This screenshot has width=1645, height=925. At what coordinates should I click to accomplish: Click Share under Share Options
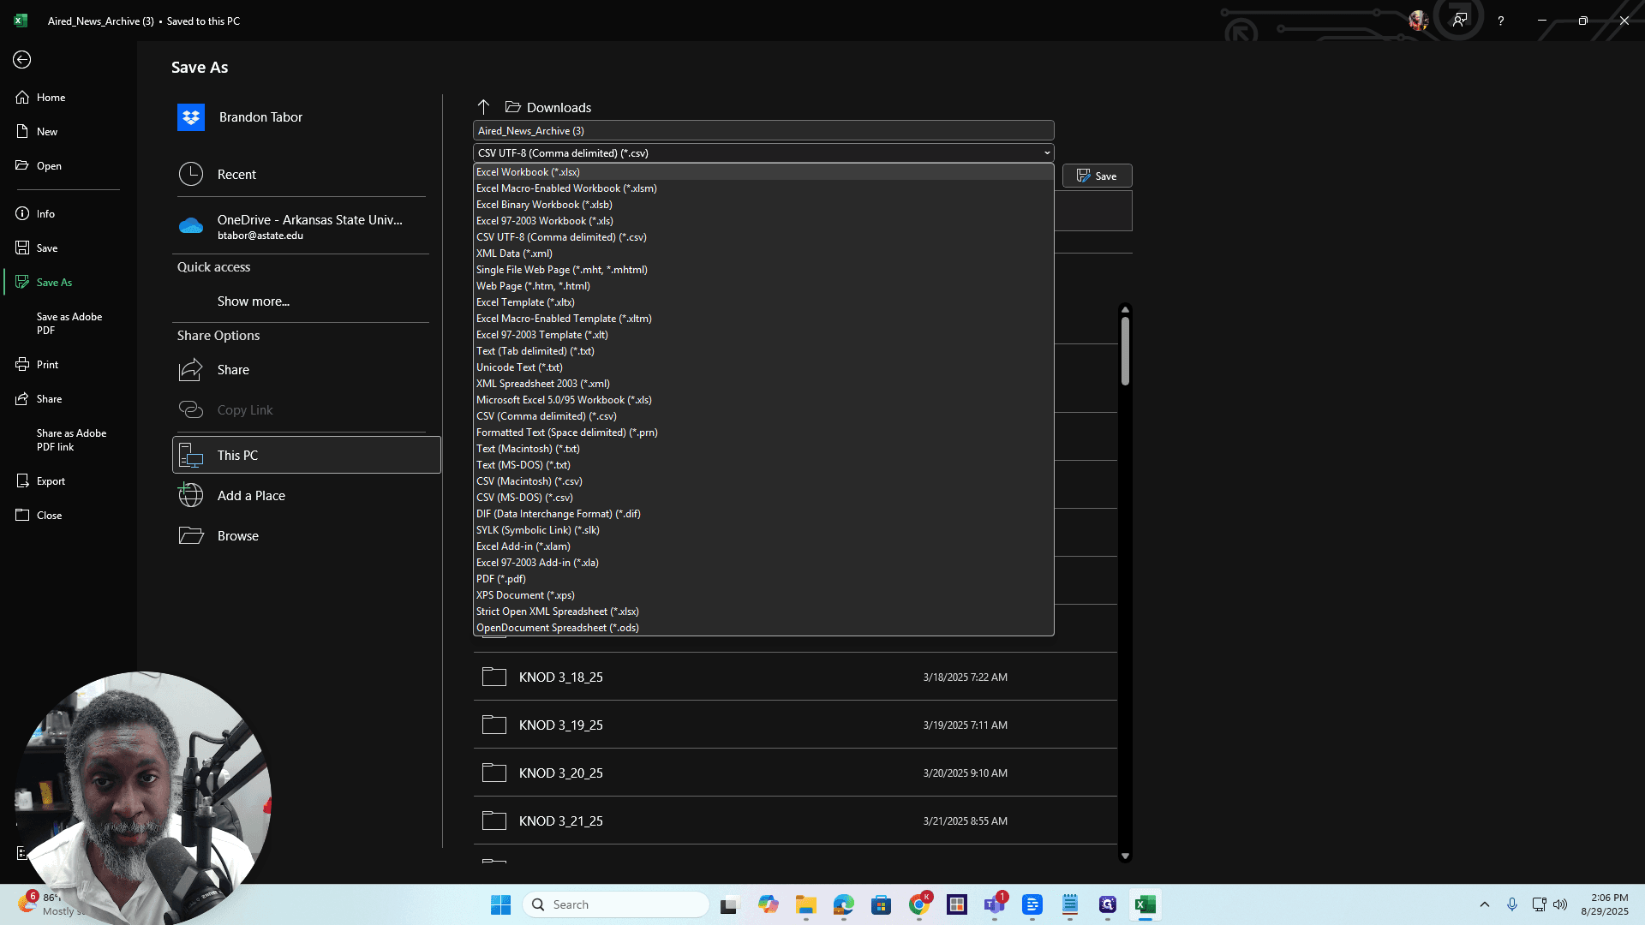point(306,370)
